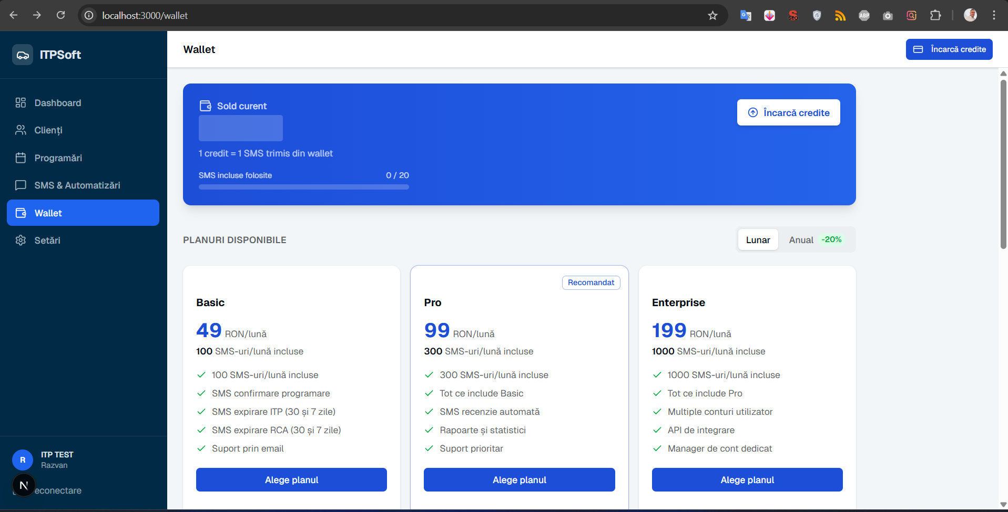Switch billing to Anual -20%
Screen dimensions: 1008x512
coord(816,240)
